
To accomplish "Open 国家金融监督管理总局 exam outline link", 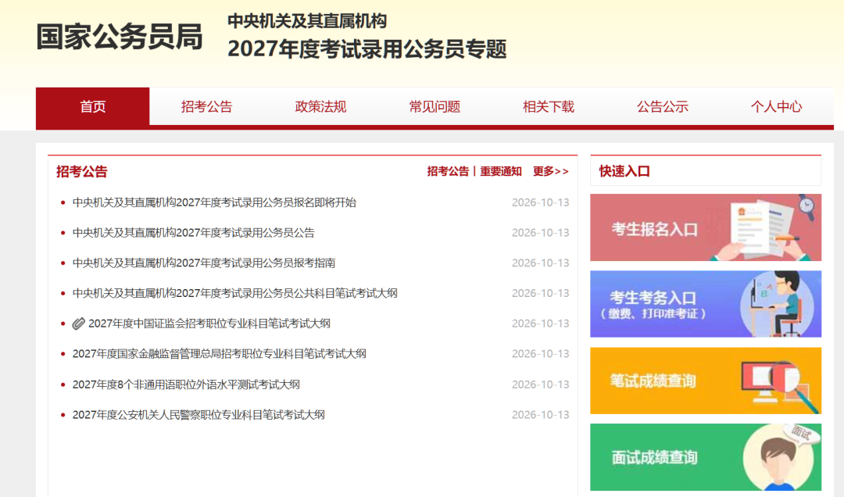I will pos(219,354).
